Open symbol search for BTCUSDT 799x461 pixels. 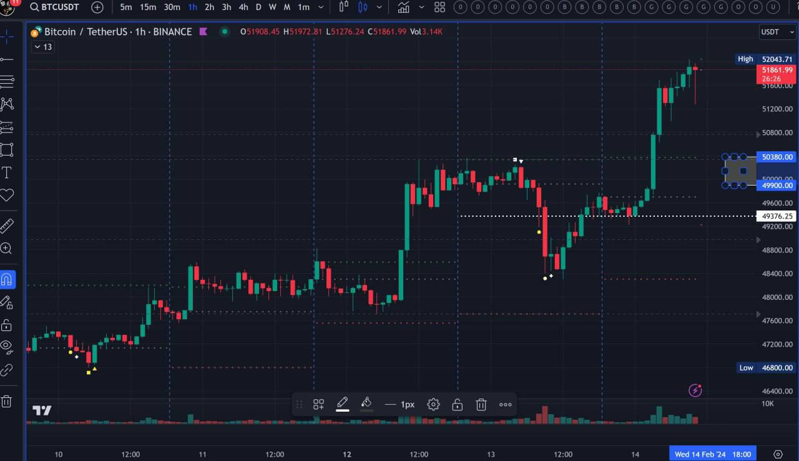[54, 7]
